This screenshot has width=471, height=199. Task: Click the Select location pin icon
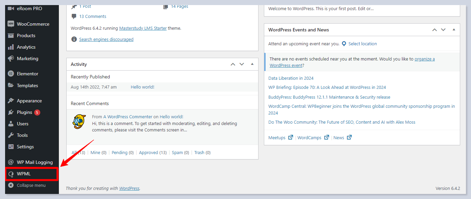point(344,44)
